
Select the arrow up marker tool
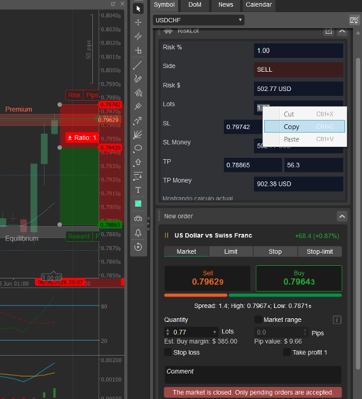[x=138, y=162]
